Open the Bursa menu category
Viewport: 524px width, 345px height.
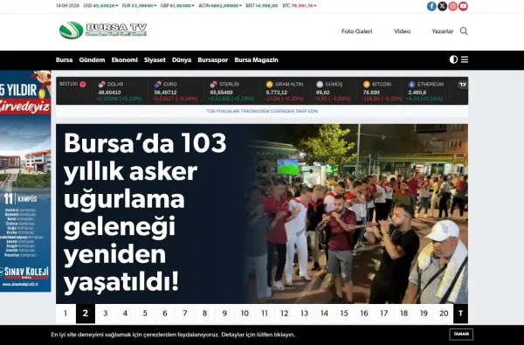tap(64, 60)
